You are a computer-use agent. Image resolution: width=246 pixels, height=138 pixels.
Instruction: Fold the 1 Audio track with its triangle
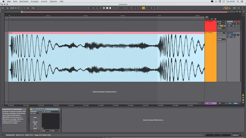point(206,22)
